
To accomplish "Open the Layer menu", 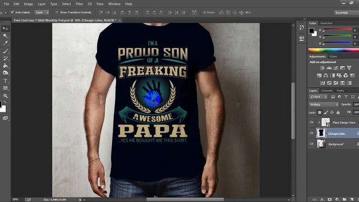I will (x=42, y=4).
